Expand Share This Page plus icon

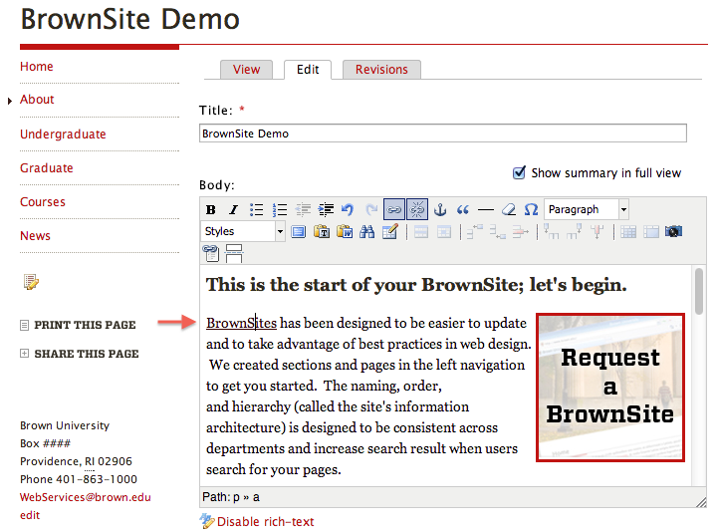click(24, 354)
